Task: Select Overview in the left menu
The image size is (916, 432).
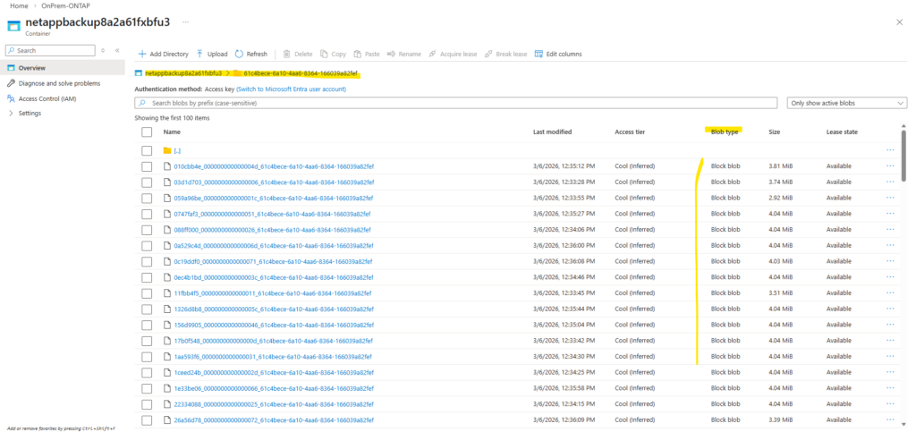Action: tap(32, 68)
